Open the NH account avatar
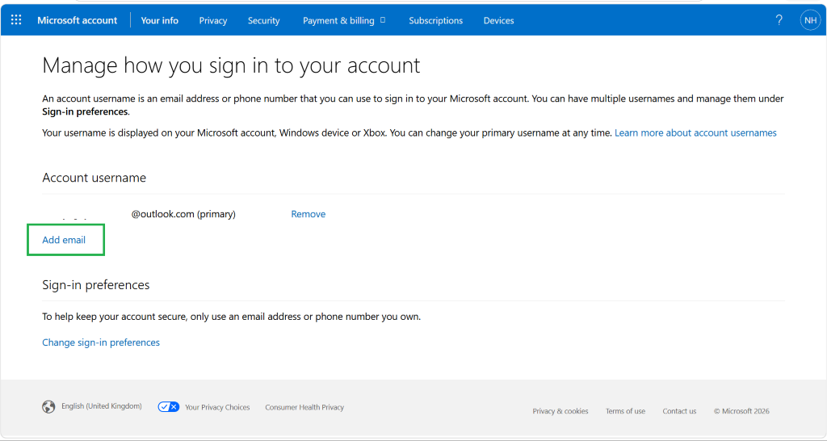The width and height of the screenshot is (827, 441). click(810, 20)
